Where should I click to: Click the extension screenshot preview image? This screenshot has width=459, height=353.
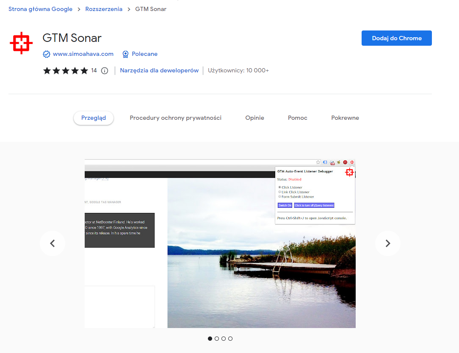click(220, 243)
